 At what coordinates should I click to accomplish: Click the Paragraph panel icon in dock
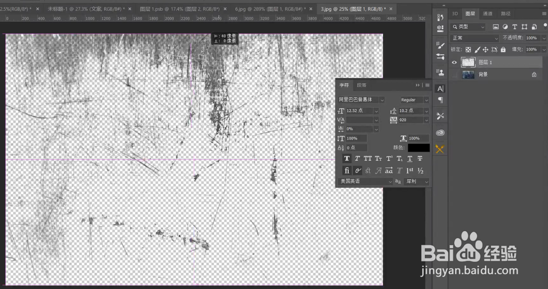(440, 100)
